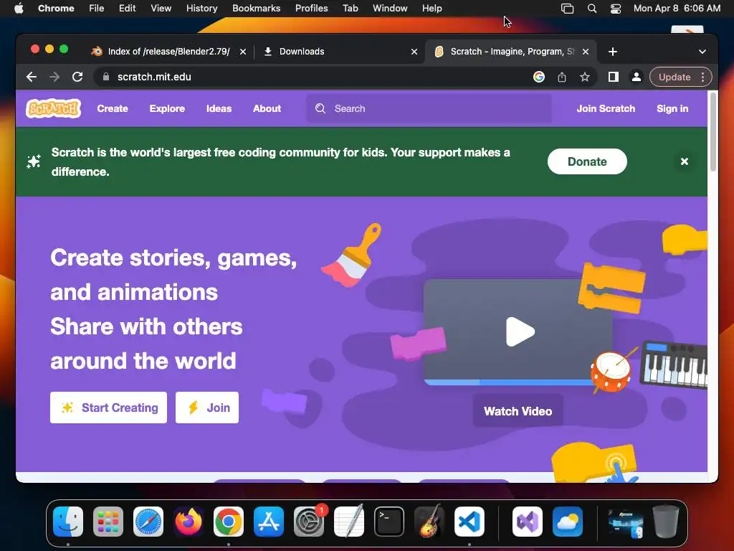Open the Profiles menu

click(311, 9)
